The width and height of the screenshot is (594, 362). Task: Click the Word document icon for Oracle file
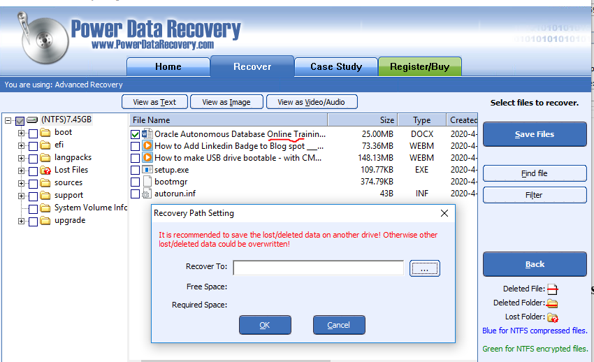click(147, 133)
